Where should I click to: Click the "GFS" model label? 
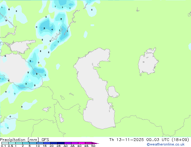(45, 140)
